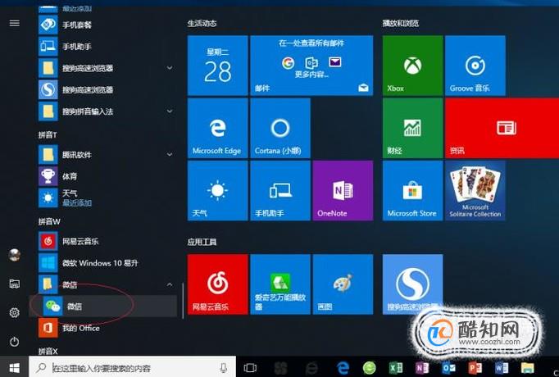Open the 财经 finance tile

tap(412, 129)
